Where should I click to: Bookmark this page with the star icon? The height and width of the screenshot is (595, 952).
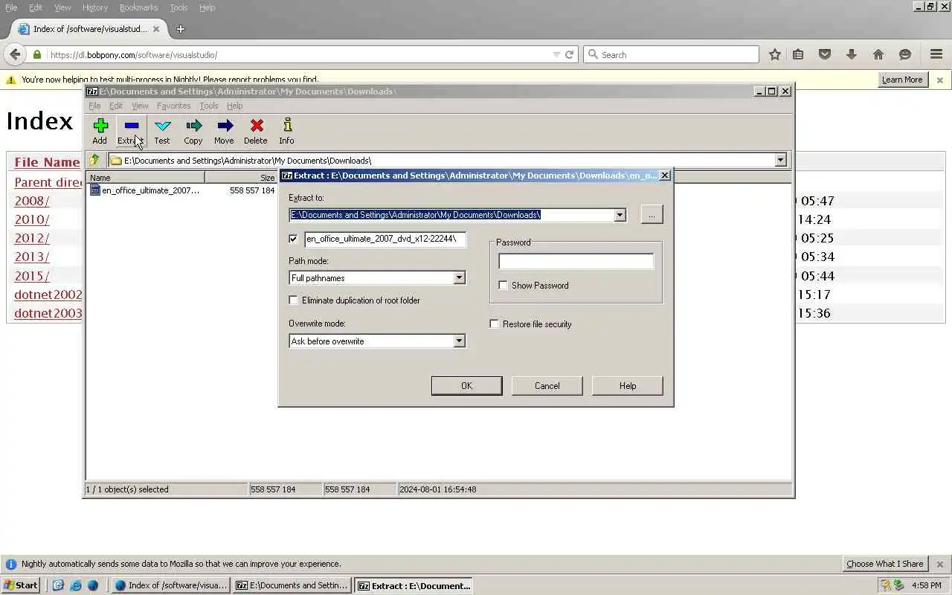pyautogui.click(x=775, y=54)
